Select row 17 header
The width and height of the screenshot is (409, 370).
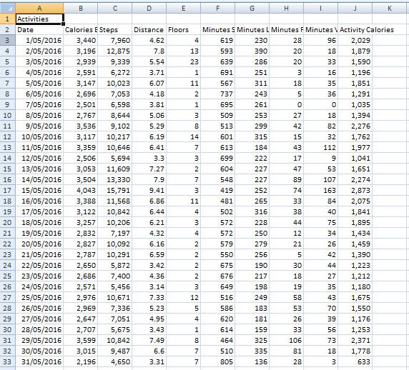pos(8,190)
